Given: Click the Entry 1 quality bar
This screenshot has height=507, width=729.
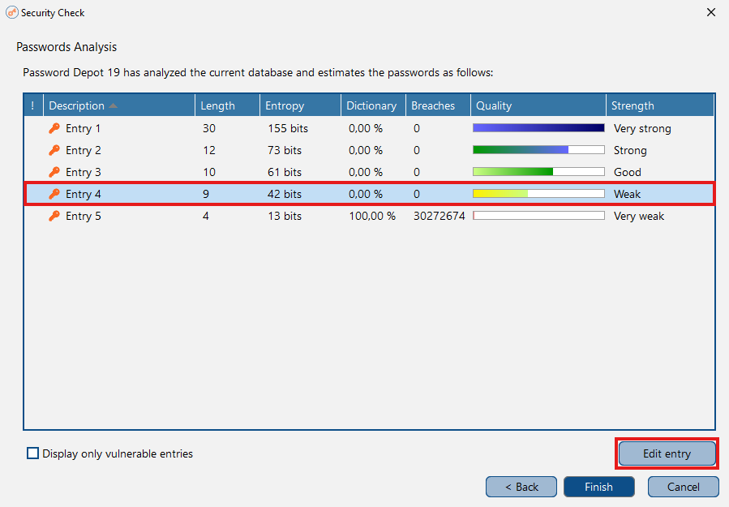Looking at the screenshot, I should [538, 128].
